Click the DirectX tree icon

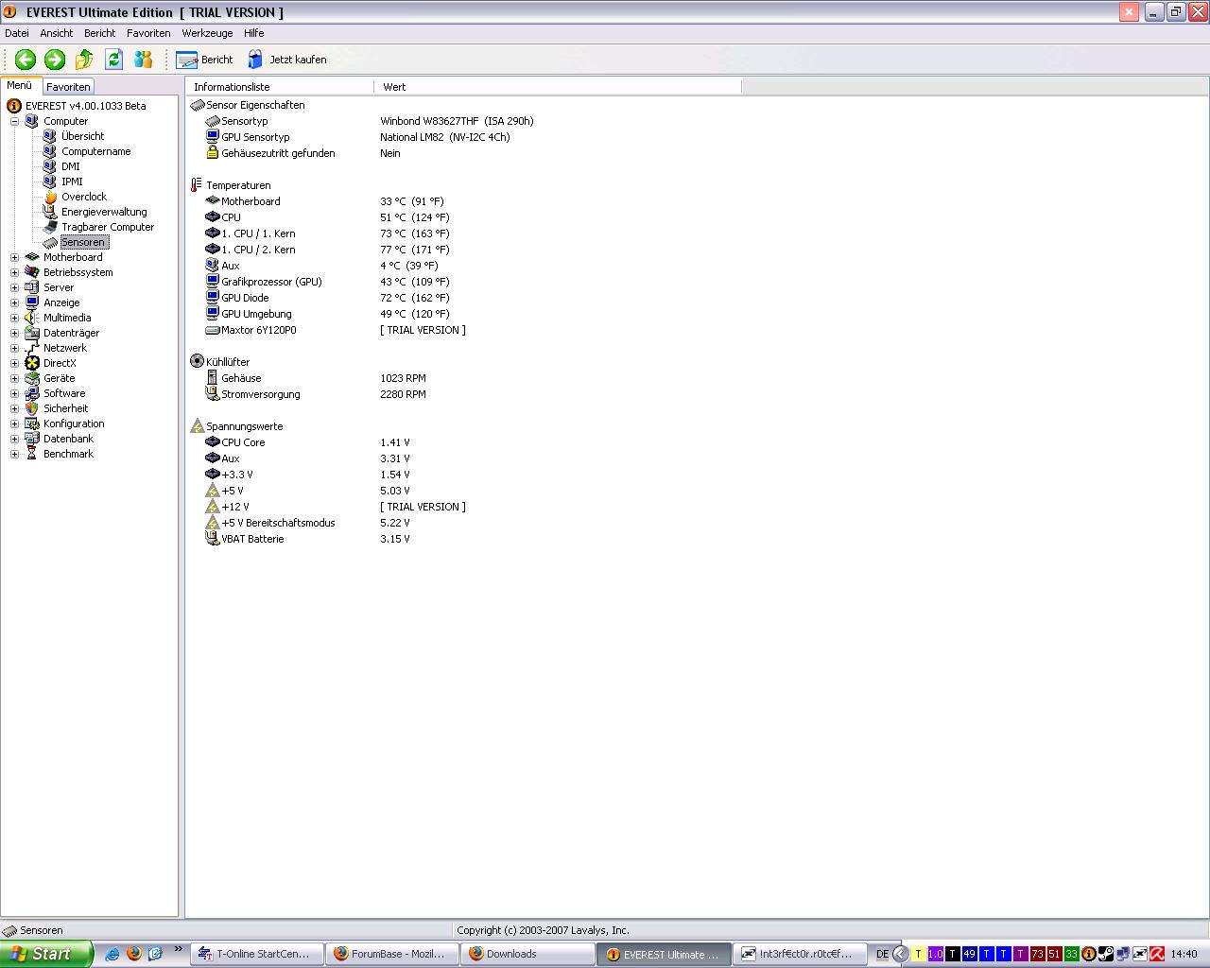pos(32,363)
